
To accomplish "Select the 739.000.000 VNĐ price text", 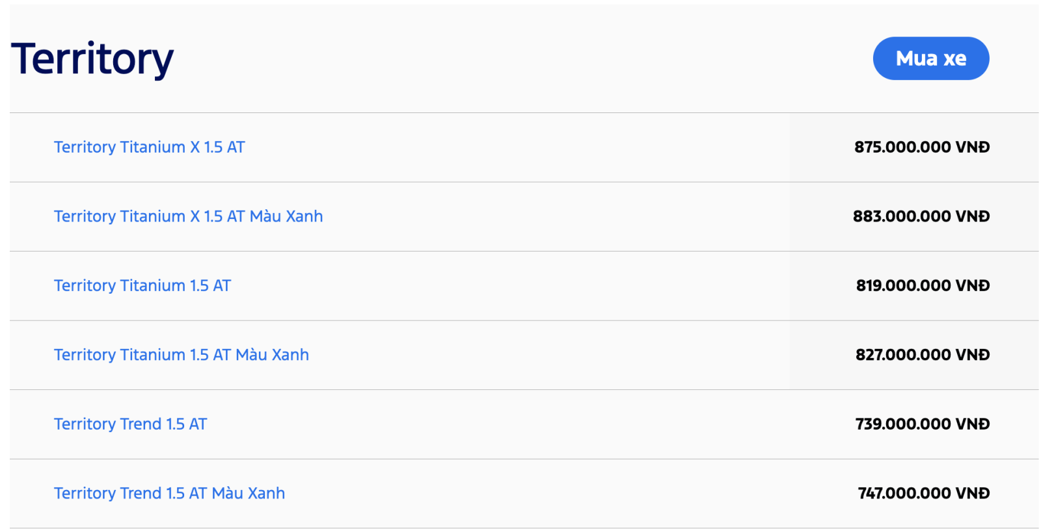I will click(x=922, y=424).
